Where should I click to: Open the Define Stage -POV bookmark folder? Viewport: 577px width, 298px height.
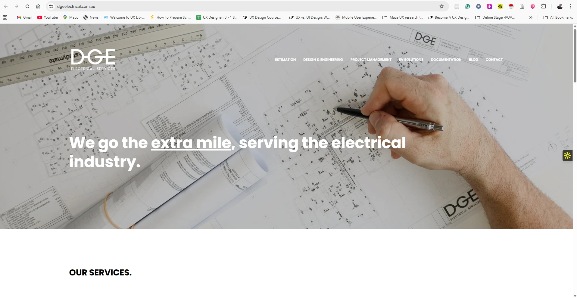(x=495, y=17)
